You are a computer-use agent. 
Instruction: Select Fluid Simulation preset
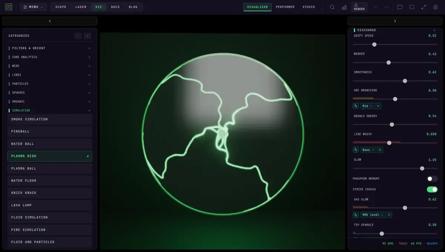pyautogui.click(x=50, y=217)
